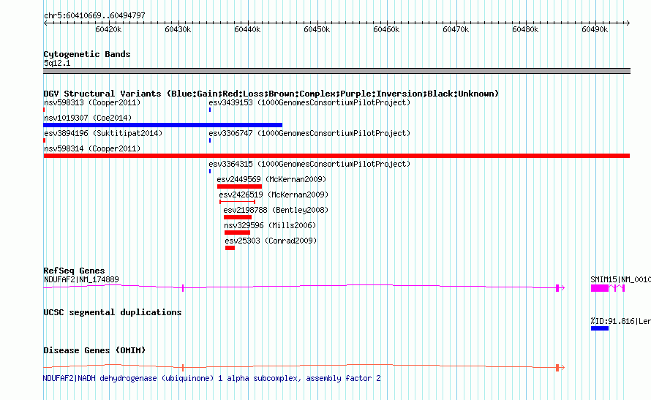
Task: Click the small blue esv3306747 marker
Action: point(210,140)
